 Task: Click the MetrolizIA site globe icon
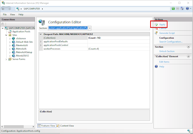click(13, 49)
